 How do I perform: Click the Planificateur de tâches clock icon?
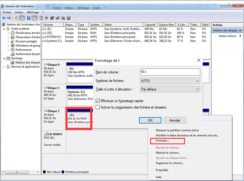13,33
